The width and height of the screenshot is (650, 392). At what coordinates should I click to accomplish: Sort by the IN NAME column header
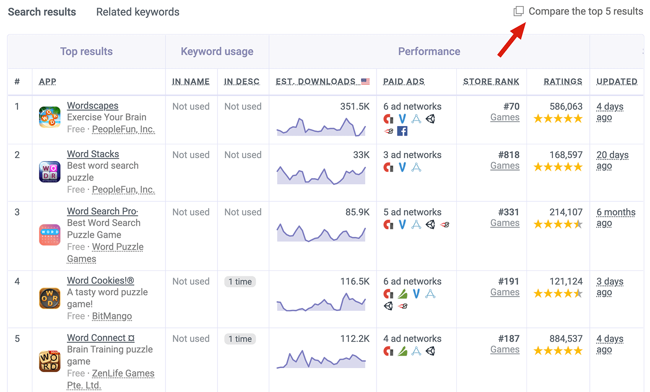pos(191,81)
